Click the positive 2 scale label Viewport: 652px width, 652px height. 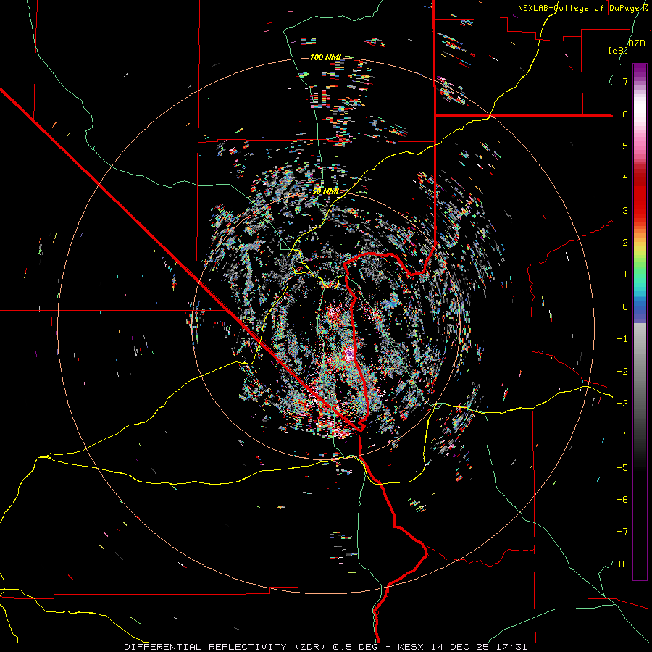[x=625, y=243]
